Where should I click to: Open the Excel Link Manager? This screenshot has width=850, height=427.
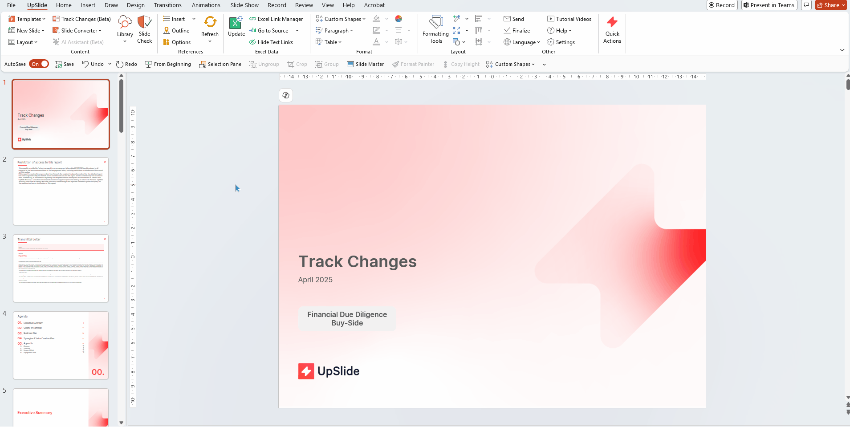click(276, 19)
